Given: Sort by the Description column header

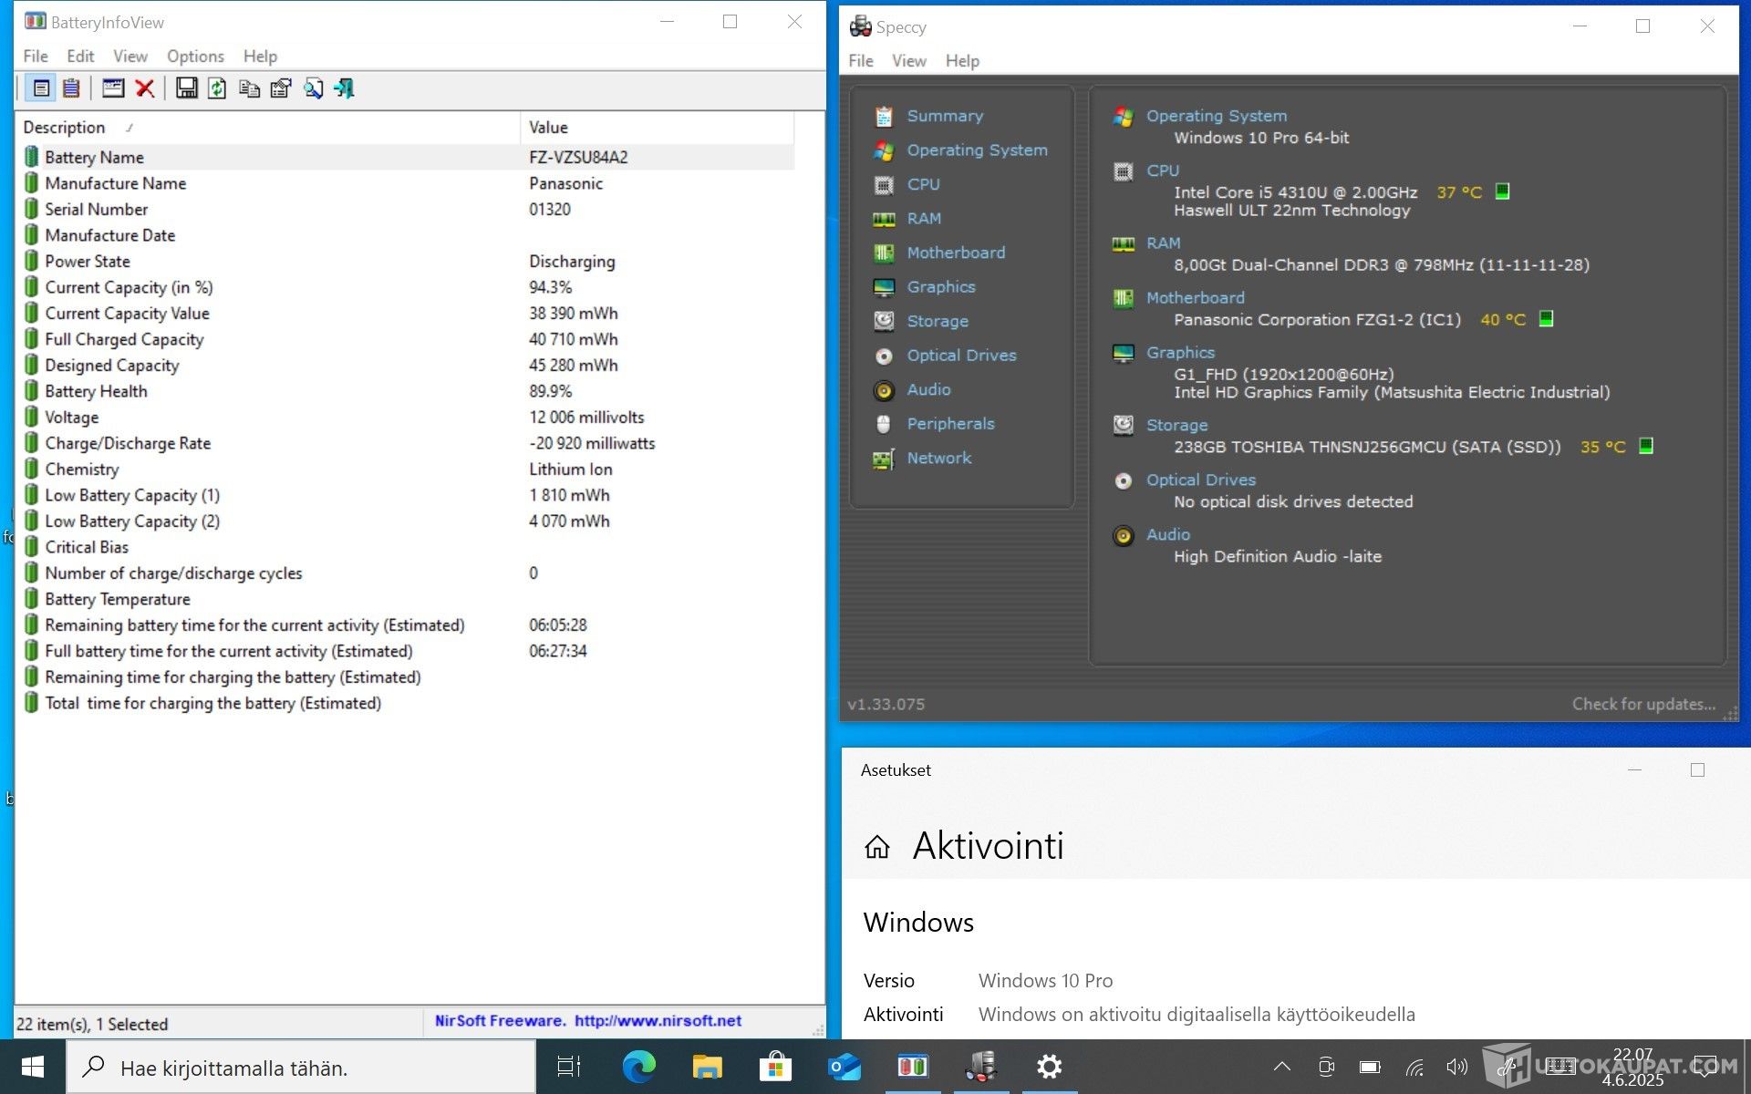Looking at the screenshot, I should click(268, 128).
